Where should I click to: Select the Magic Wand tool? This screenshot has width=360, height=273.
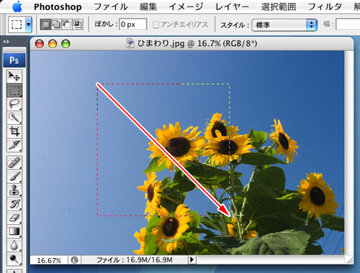click(x=14, y=117)
